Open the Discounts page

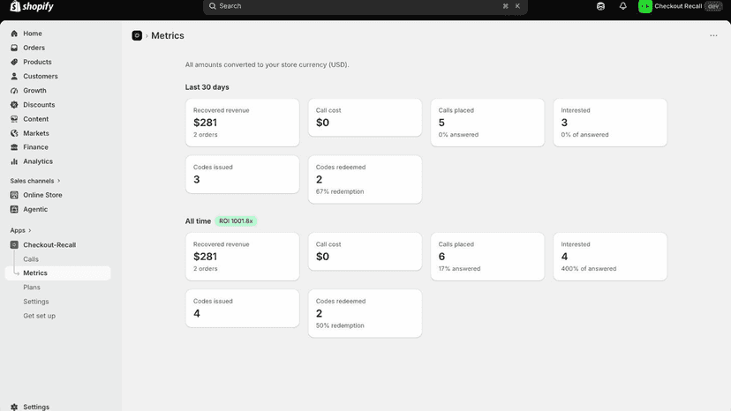pos(39,105)
